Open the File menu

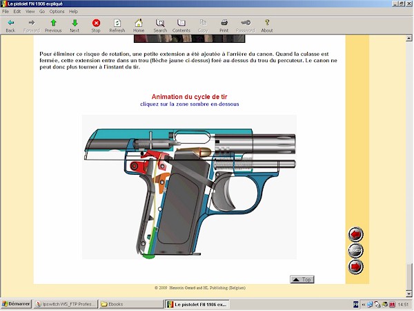pyautogui.click(x=6, y=11)
